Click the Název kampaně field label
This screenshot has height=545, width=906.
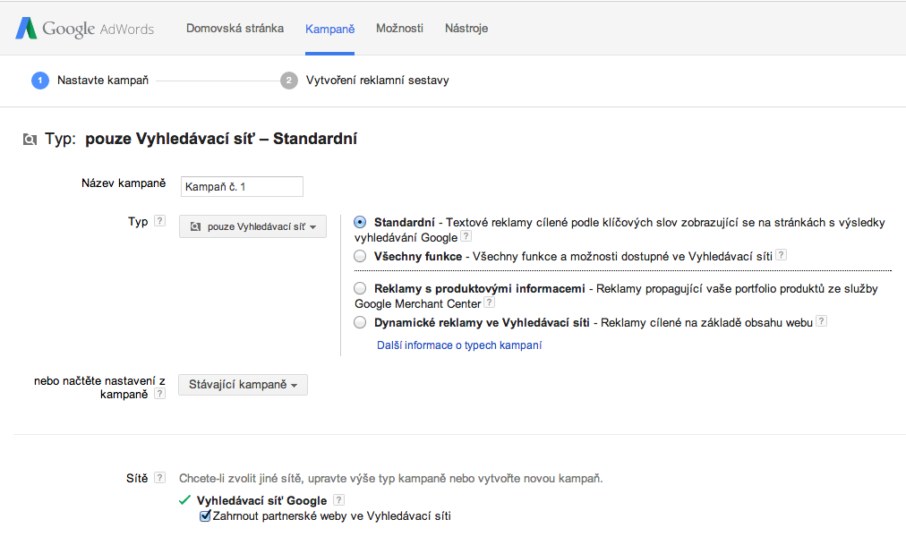(x=124, y=183)
